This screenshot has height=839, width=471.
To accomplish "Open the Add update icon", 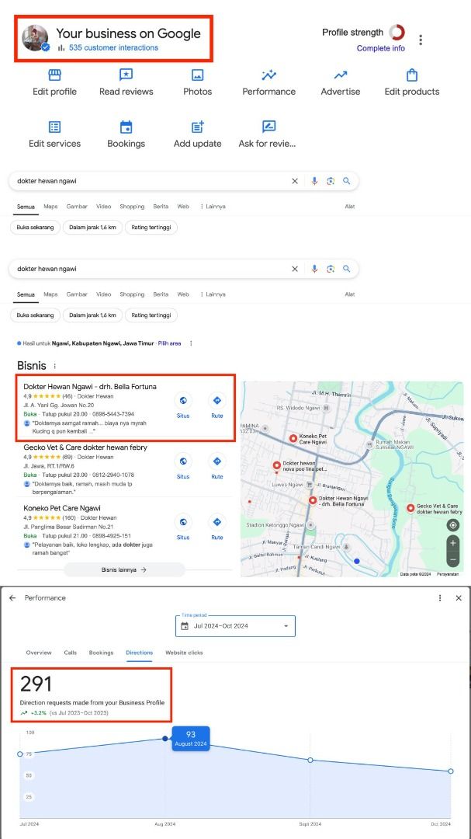I will (x=197, y=127).
